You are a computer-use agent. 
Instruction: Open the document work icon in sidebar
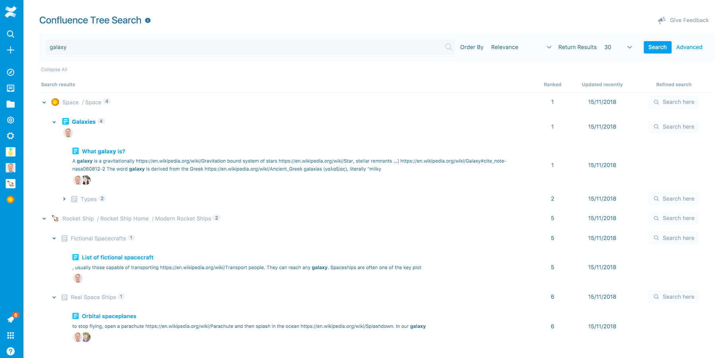pos(11,88)
